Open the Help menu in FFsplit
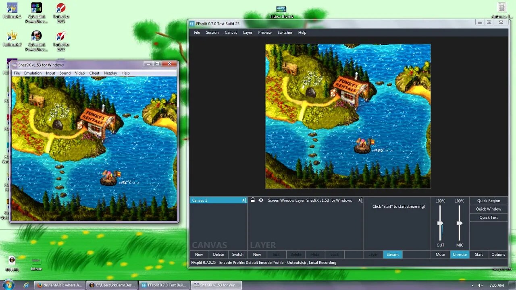The image size is (516, 290). 302,33
